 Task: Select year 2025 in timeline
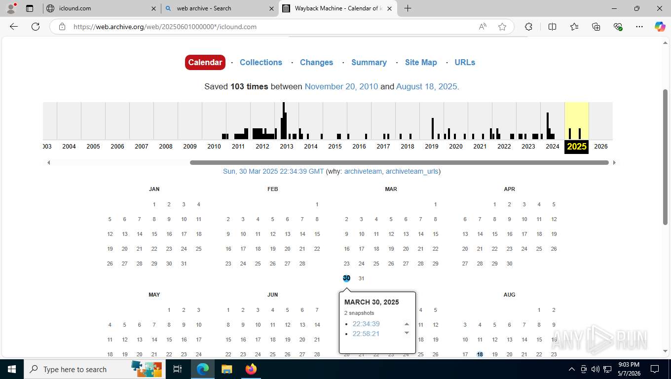(x=577, y=147)
